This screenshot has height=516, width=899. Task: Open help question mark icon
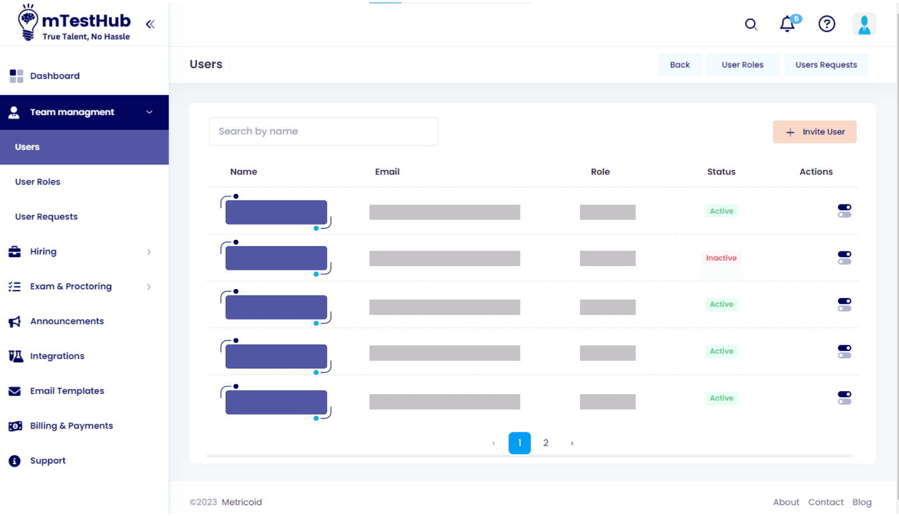[x=827, y=24]
